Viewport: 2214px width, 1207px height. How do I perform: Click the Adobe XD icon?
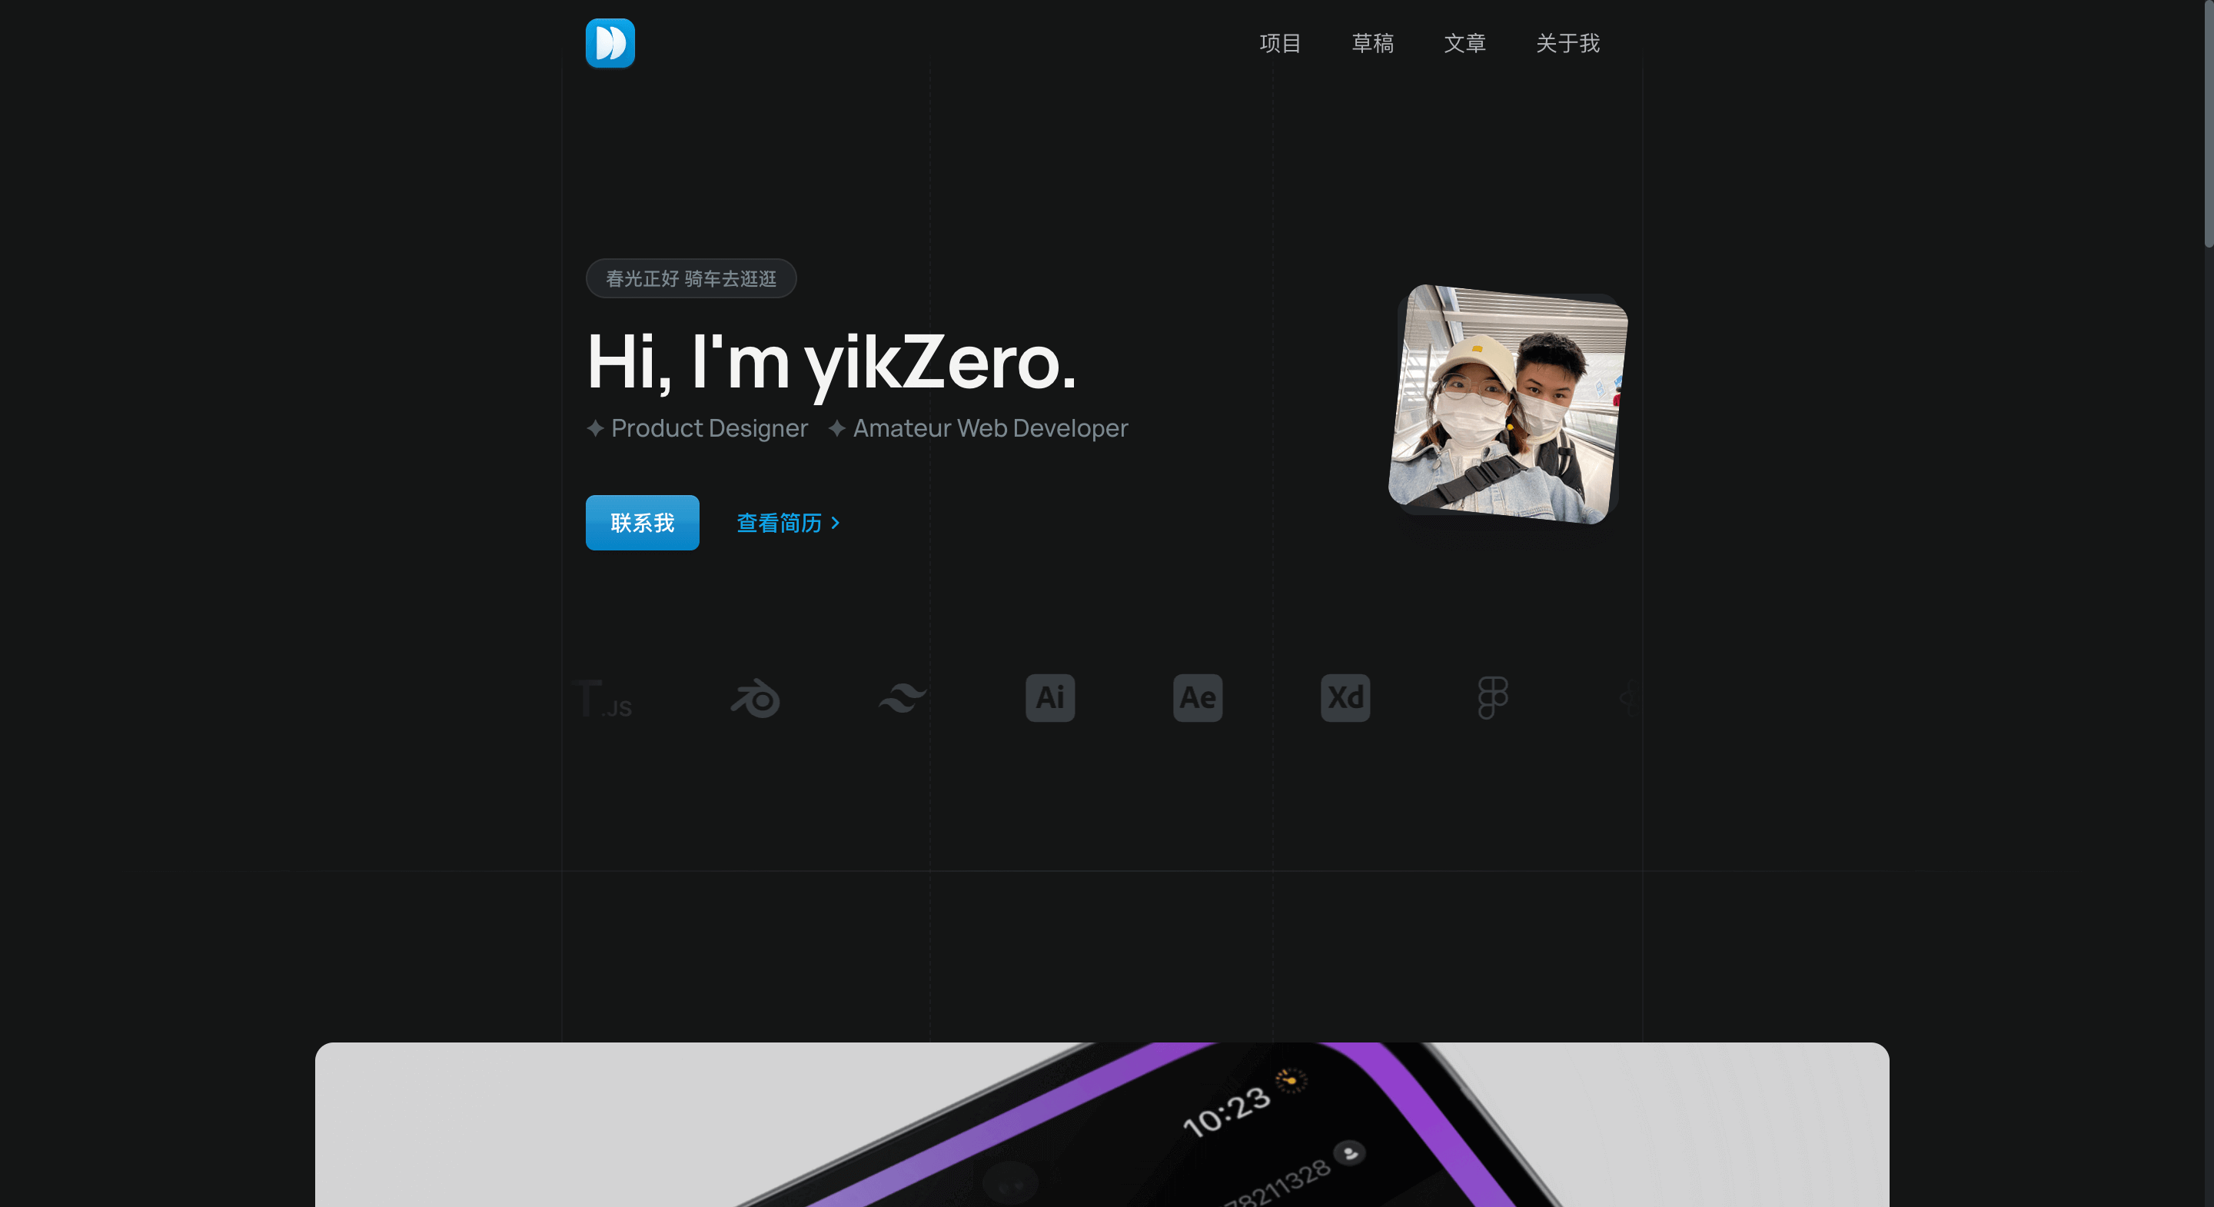coord(1345,697)
